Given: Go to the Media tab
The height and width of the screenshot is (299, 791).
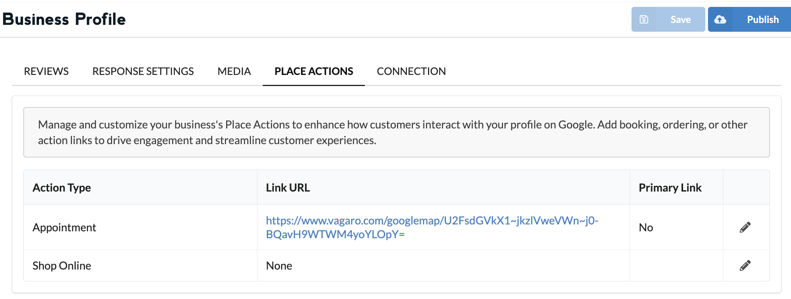Looking at the screenshot, I should [x=234, y=71].
